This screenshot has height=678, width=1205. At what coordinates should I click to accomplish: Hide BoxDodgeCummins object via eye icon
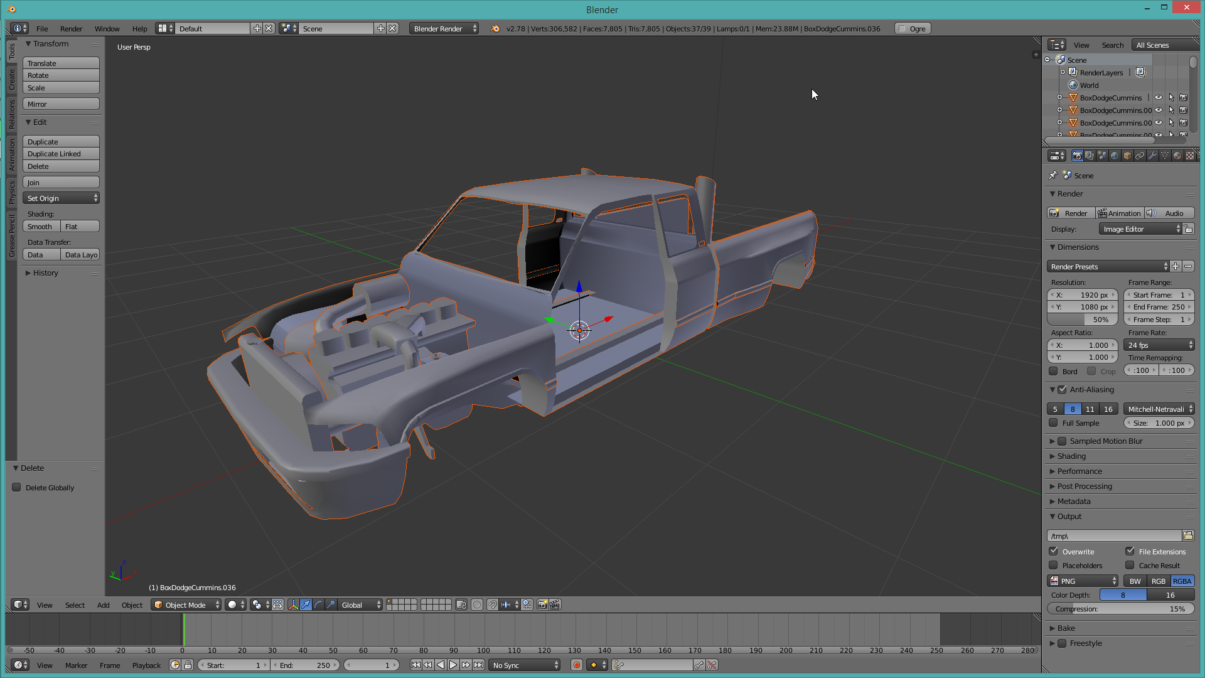click(x=1159, y=97)
